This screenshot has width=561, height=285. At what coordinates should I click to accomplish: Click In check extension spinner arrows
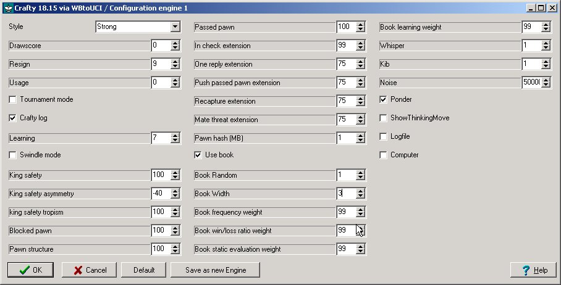pos(360,46)
